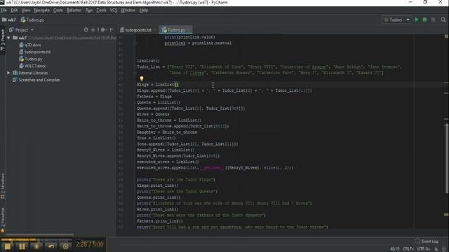Image resolution: width=449 pixels, height=252 pixels.
Task: Open the Edit menu
Action: [x=14, y=10]
